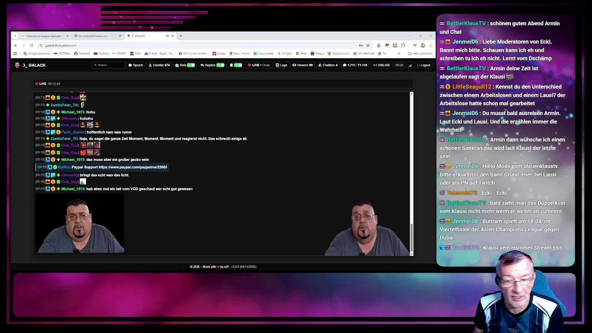Open the FRITZ!Box bookmark
592x333 pixels.
(62, 54)
